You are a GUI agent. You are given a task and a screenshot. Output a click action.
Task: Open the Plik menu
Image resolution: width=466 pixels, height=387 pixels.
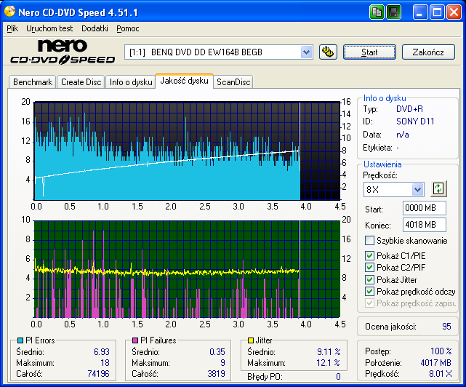pos(12,28)
